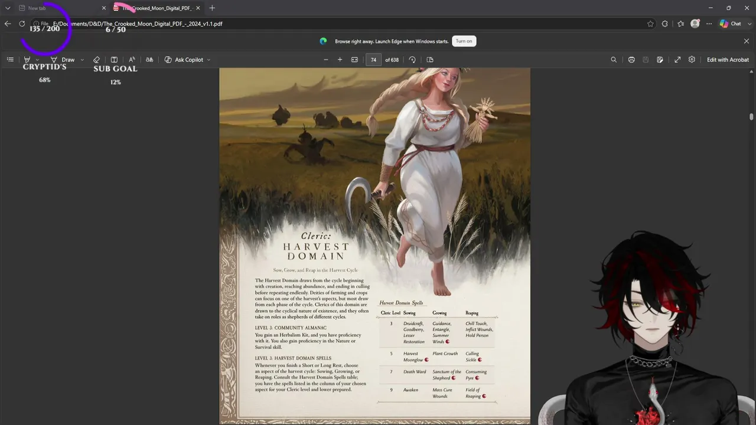The height and width of the screenshot is (425, 756).
Task: Search within the PDF
Action: tap(614, 60)
